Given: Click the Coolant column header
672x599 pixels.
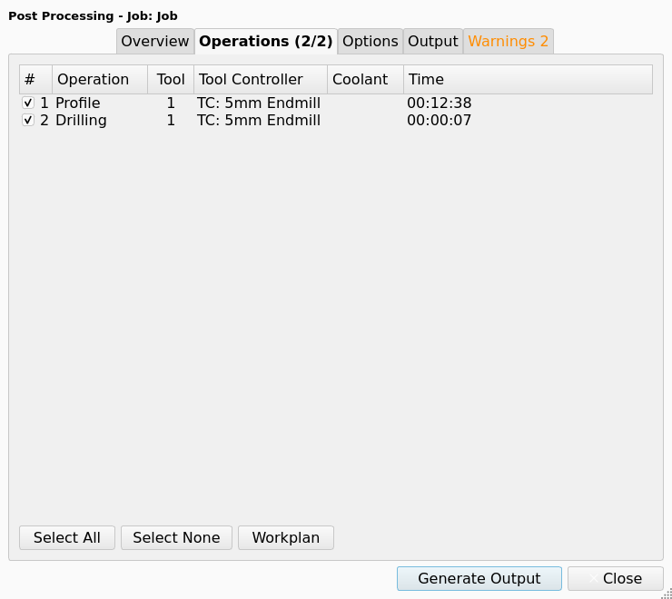Looking at the screenshot, I should point(366,79).
